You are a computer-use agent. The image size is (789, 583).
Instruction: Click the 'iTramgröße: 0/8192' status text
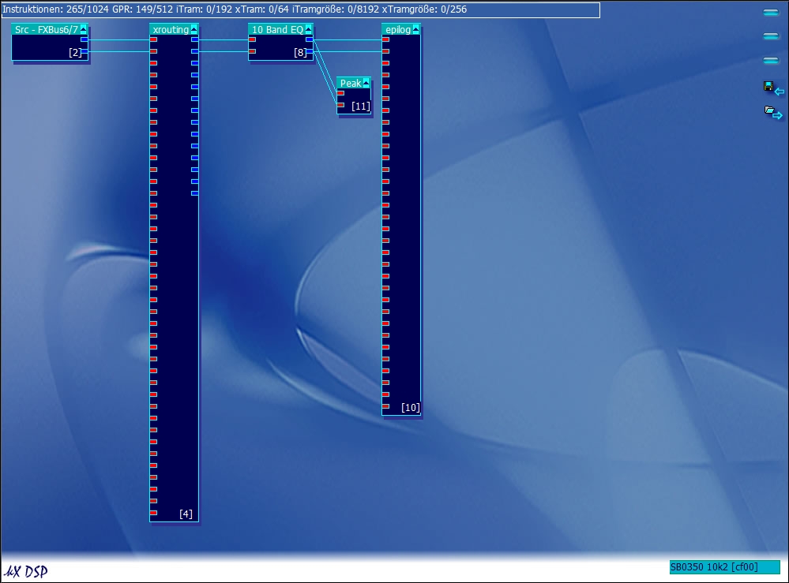click(336, 9)
